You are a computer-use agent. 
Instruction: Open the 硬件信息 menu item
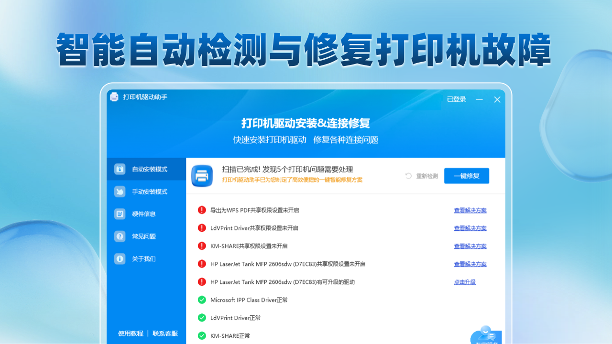(x=144, y=214)
